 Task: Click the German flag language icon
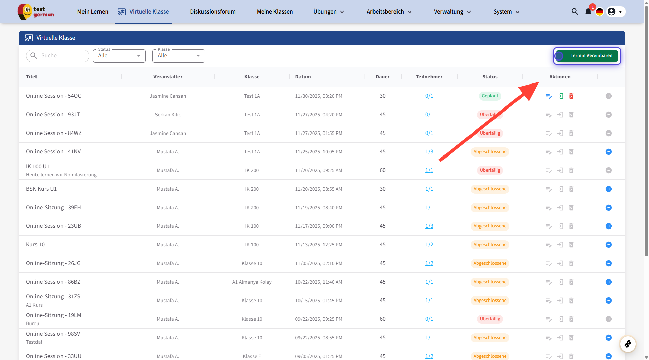[x=600, y=12]
